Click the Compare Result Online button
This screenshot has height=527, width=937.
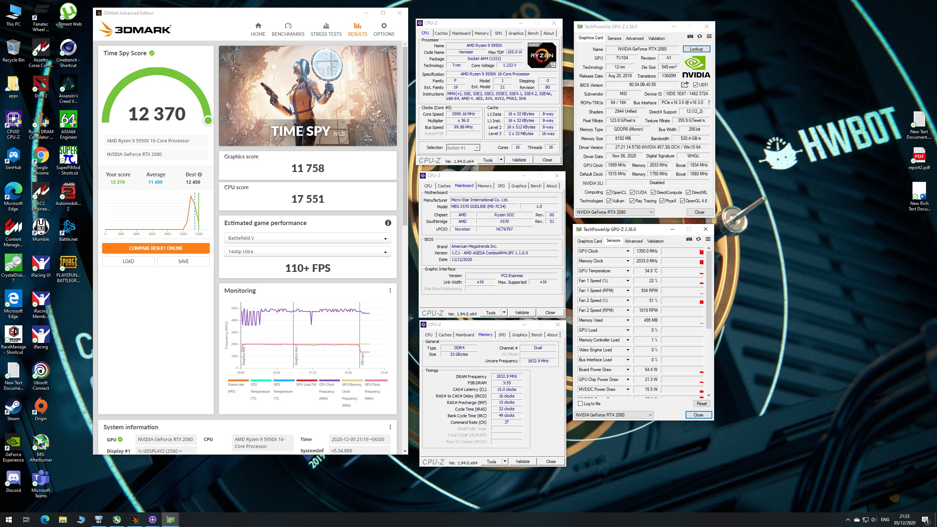(156, 248)
